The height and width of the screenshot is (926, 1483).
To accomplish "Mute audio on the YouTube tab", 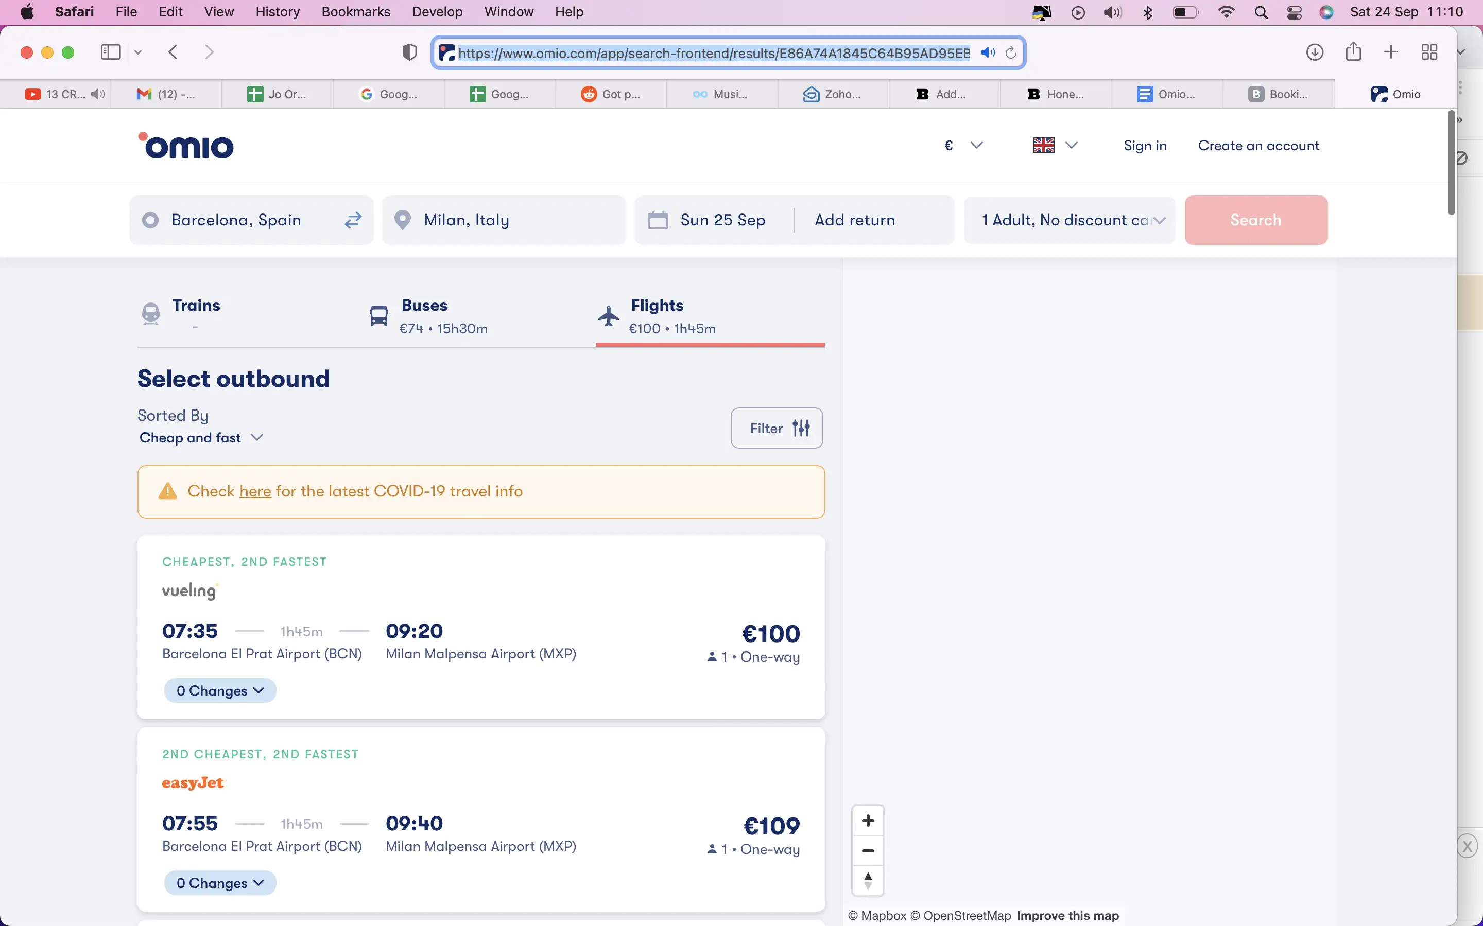I will [x=97, y=94].
